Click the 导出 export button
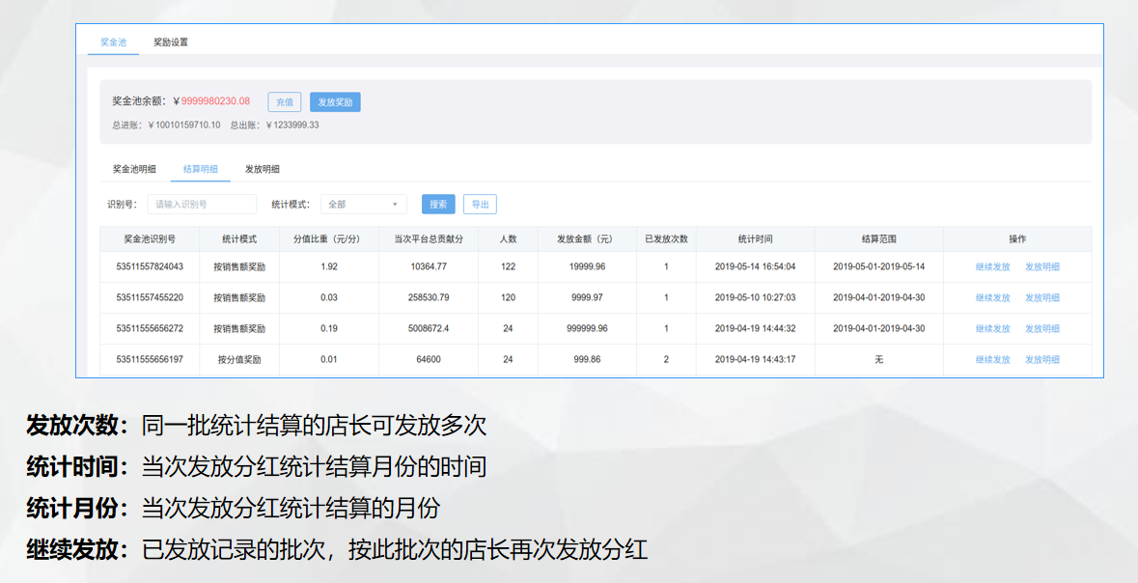The image size is (1138, 583). (x=480, y=205)
